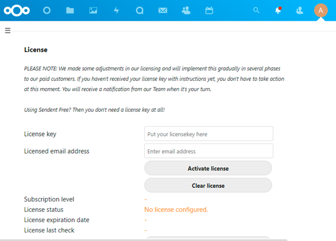Open the Mail envelope icon
Screen dimensions: 336x241
coord(163,10)
